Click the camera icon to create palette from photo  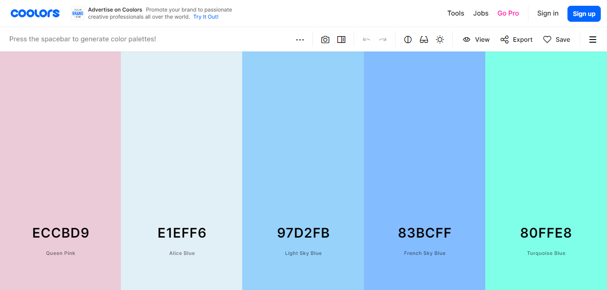point(325,40)
